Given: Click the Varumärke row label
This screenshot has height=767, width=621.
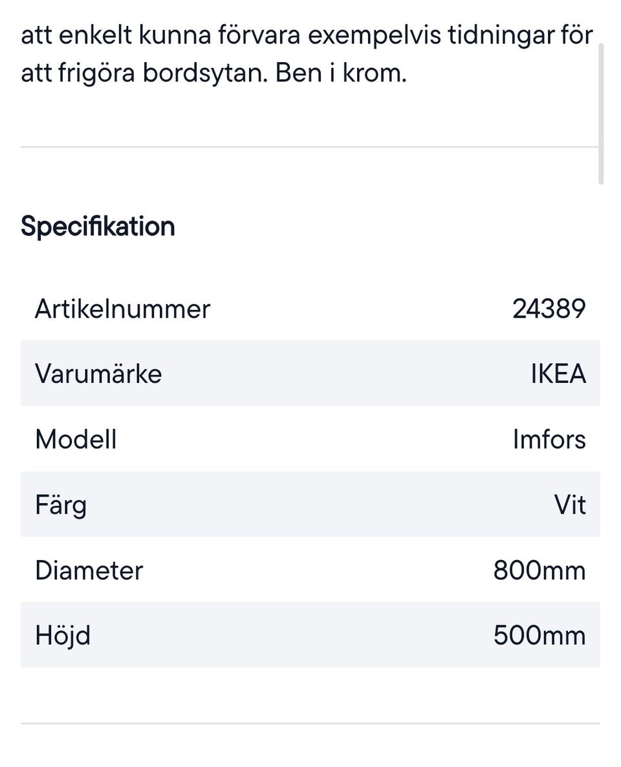Looking at the screenshot, I should click(98, 374).
